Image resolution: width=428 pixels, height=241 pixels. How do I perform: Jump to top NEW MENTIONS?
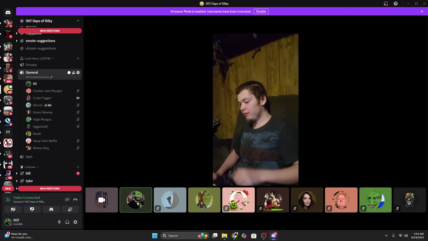(50, 31)
